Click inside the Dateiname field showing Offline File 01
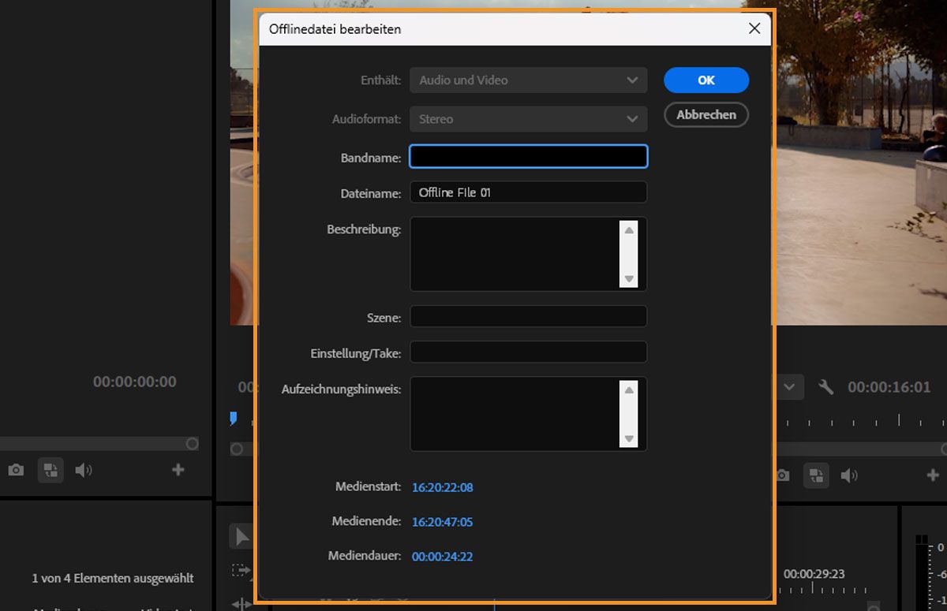The width and height of the screenshot is (947, 611). coord(527,192)
